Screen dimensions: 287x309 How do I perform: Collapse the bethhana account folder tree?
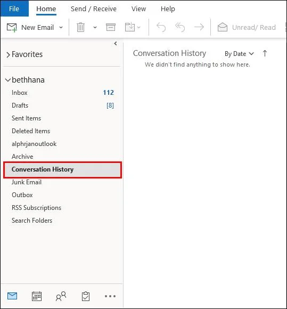coord(8,80)
